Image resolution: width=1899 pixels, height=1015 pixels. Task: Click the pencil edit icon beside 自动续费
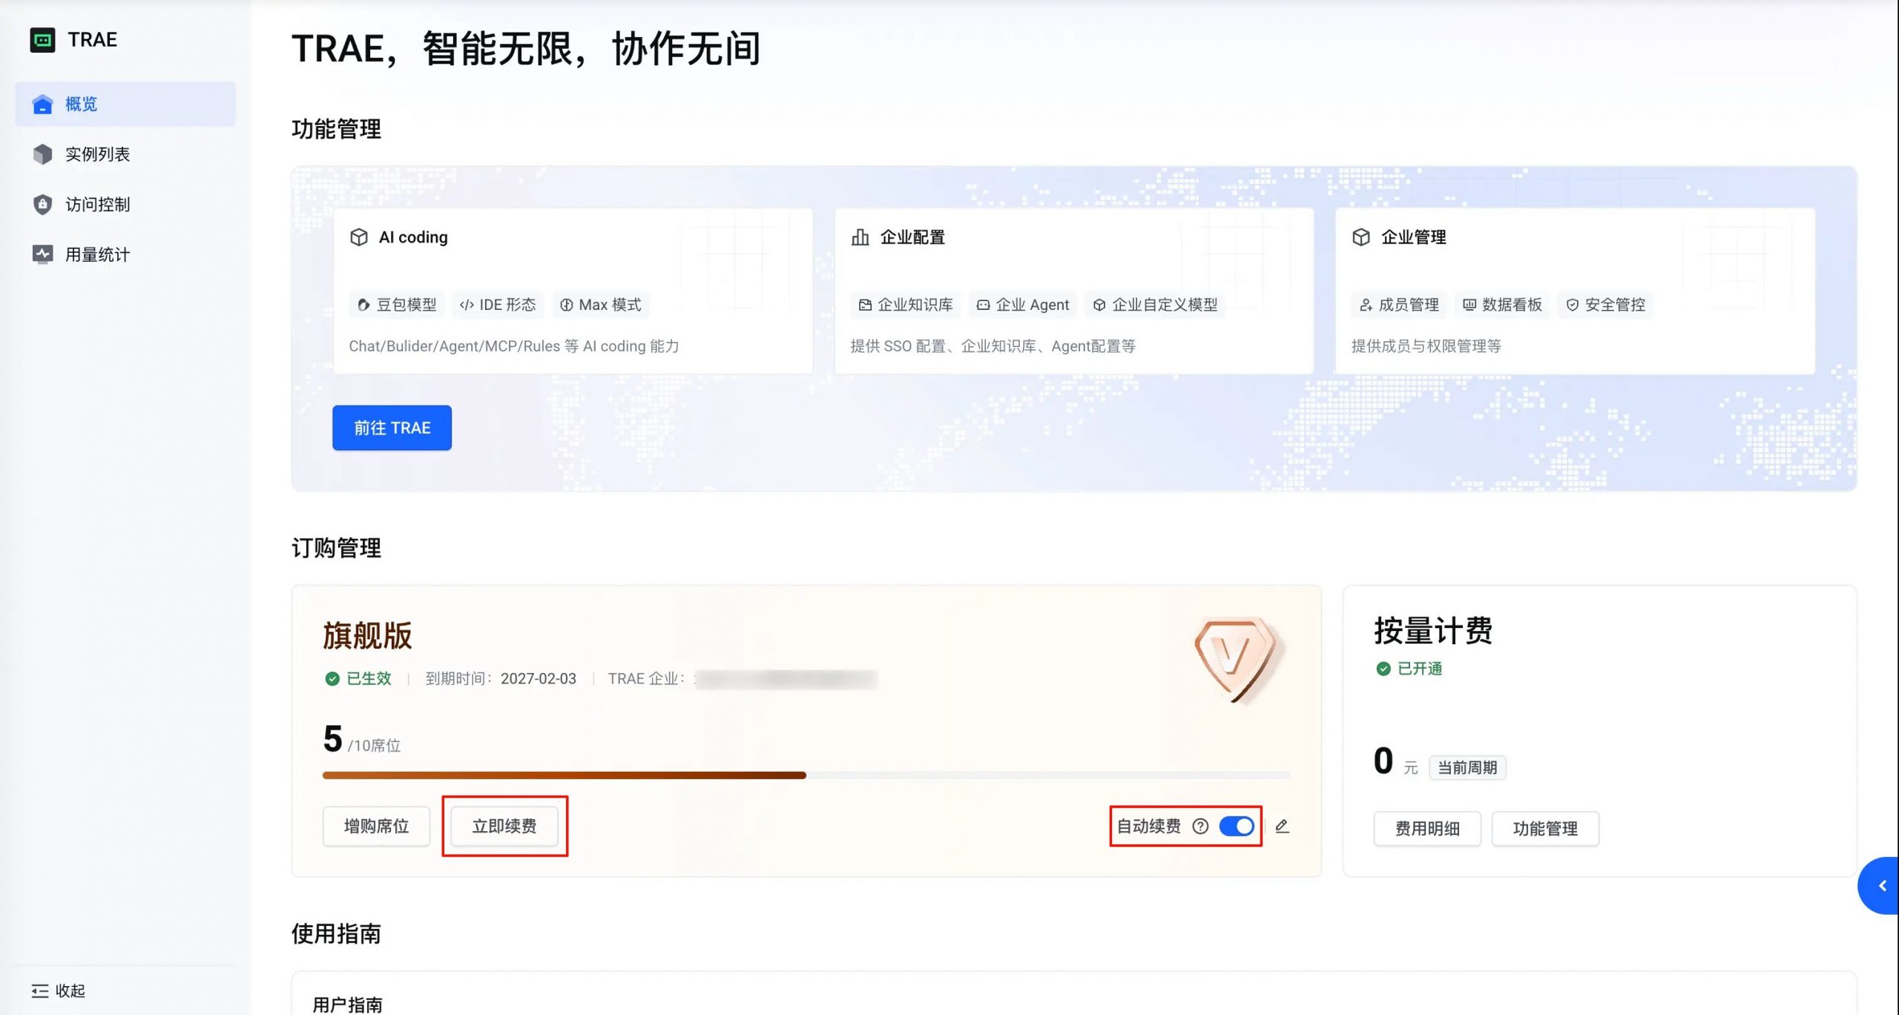[x=1282, y=826]
